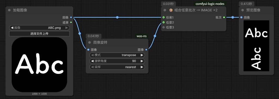
Task: Switch 采样 to next option after nearest
Action: pyautogui.click(x=142, y=67)
